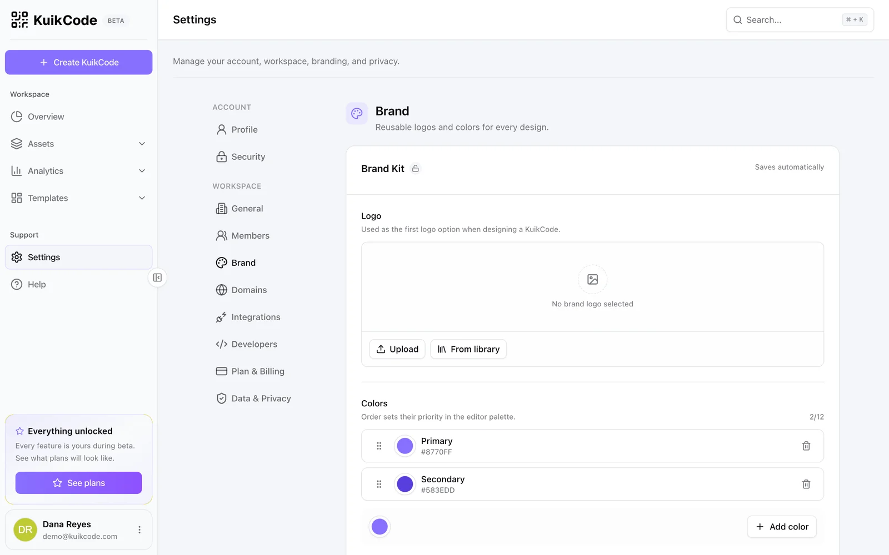Click the Profile person icon
Image resolution: width=889 pixels, height=555 pixels.
pyautogui.click(x=221, y=129)
